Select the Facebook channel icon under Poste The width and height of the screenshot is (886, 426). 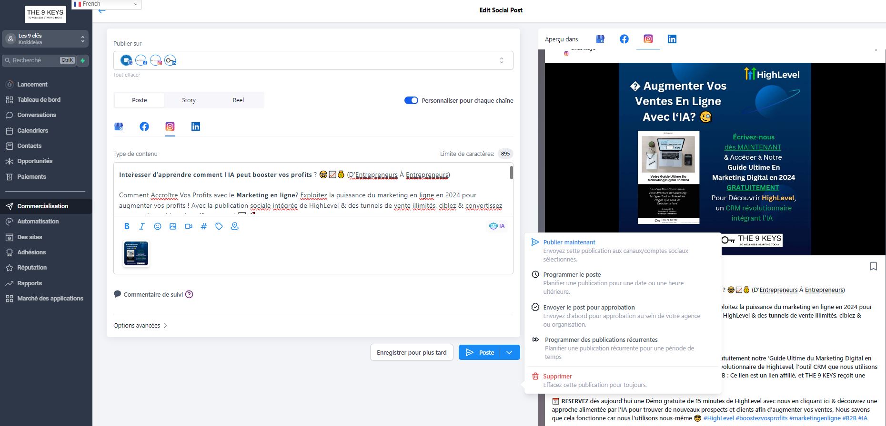(144, 126)
